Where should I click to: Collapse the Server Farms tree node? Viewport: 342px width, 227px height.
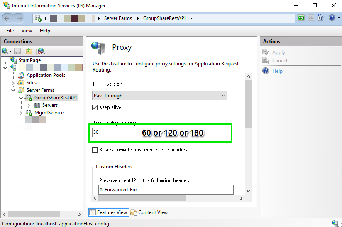click(x=13, y=90)
